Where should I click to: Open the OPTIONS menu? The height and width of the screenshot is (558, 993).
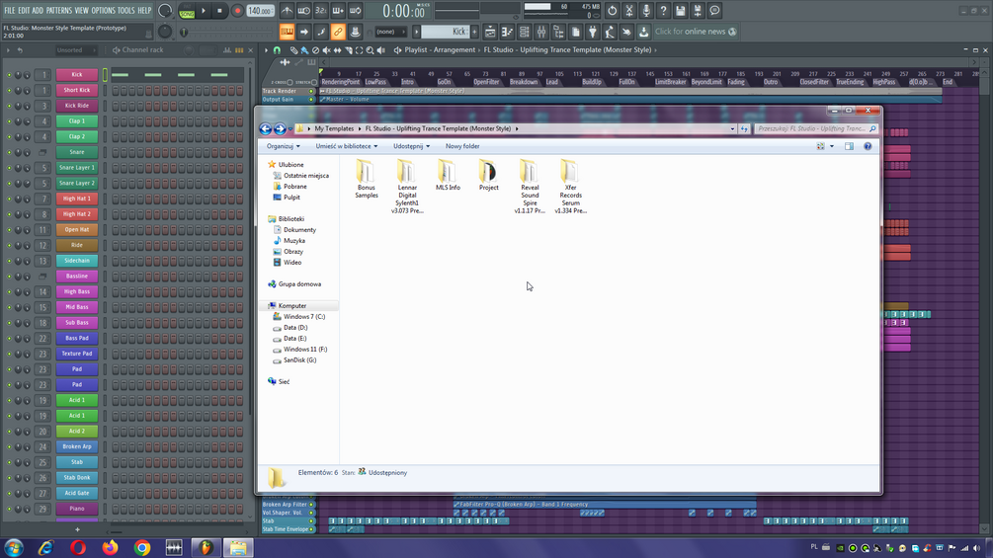click(x=103, y=11)
